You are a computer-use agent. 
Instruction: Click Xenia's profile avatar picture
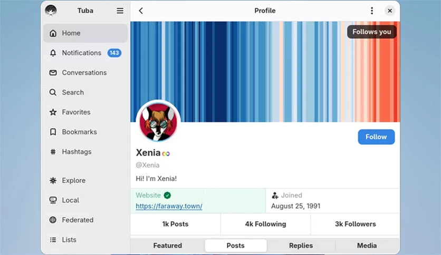(158, 122)
